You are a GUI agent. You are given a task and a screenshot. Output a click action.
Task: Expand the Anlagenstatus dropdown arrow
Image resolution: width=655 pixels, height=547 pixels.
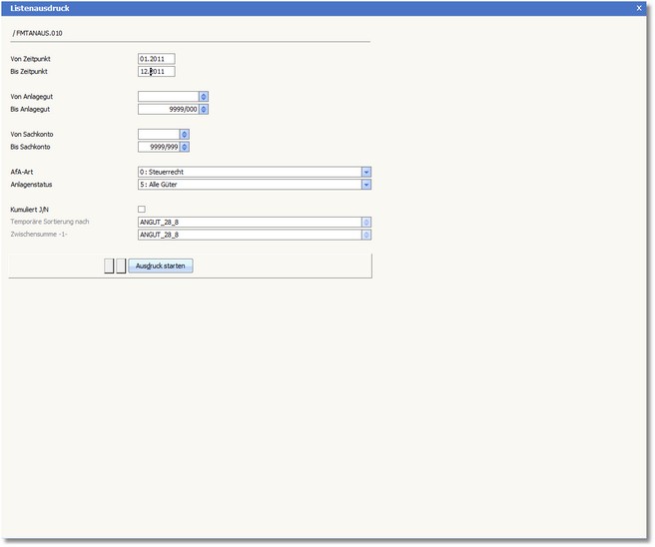click(366, 185)
